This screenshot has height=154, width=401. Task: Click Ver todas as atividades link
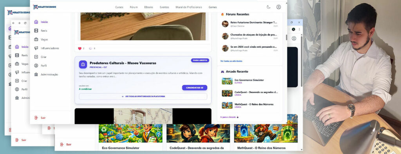231,61
